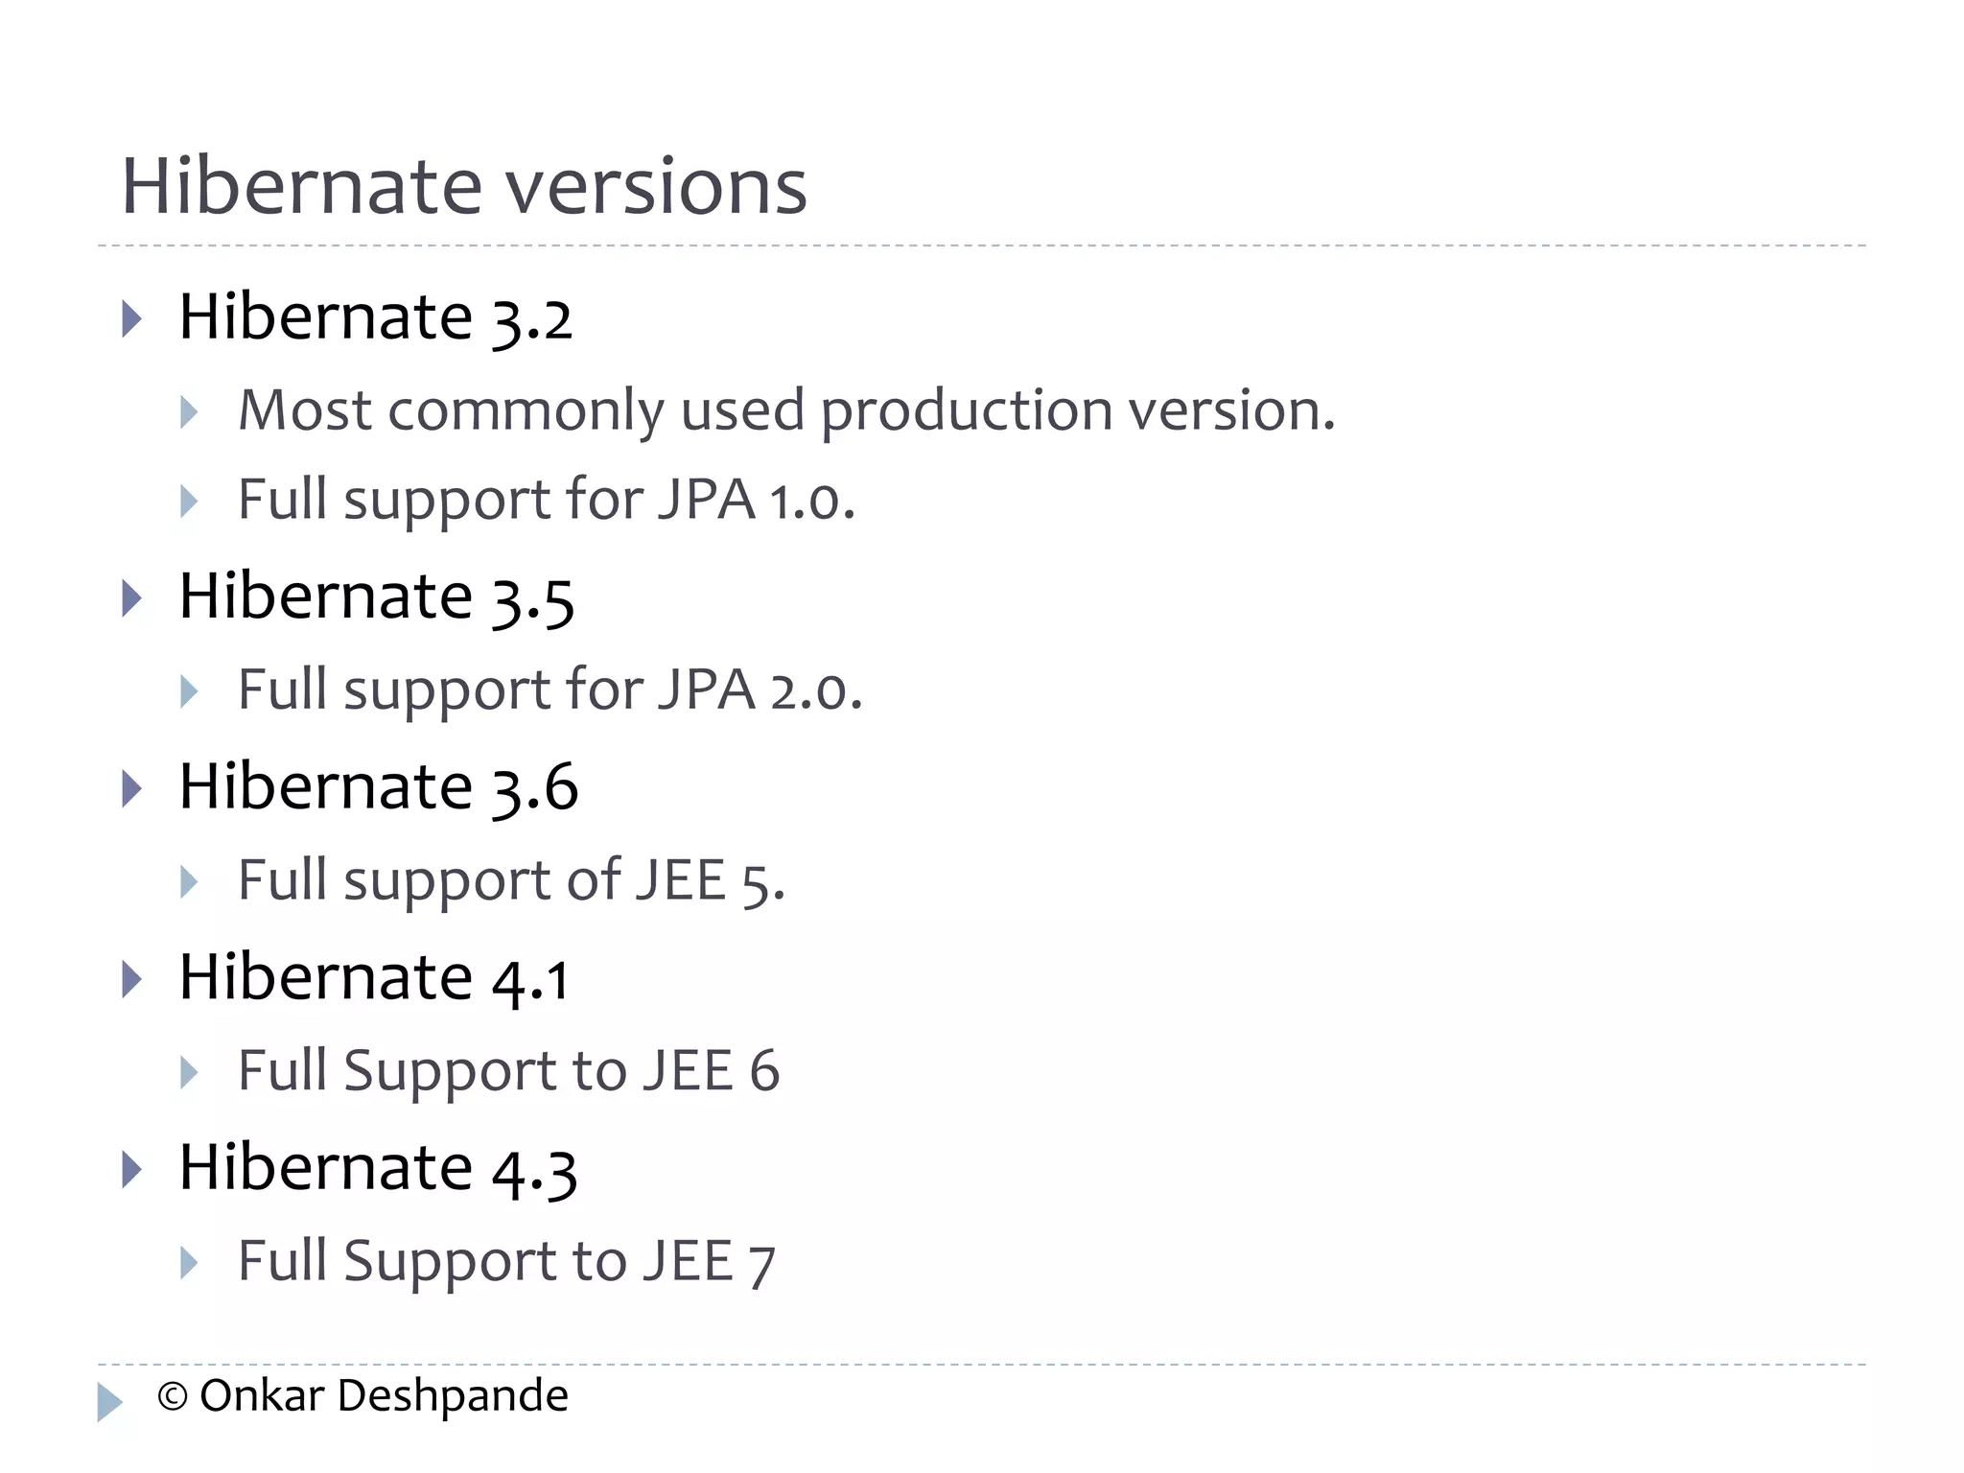This screenshot has width=1964, height=1473.
Task: Click the arrow bullet beside Hibernate 4.1
Action: (132, 979)
